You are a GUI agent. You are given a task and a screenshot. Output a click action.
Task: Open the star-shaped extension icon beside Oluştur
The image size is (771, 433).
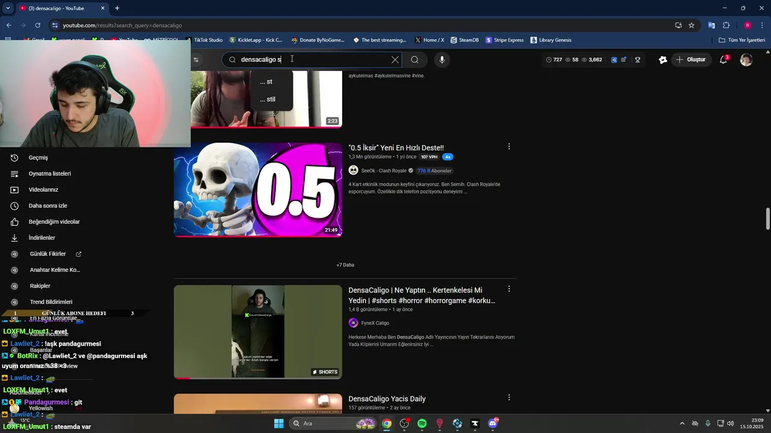click(663, 60)
